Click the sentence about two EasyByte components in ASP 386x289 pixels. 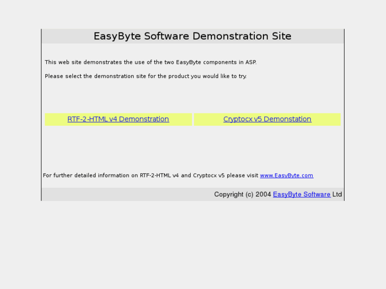(x=151, y=62)
